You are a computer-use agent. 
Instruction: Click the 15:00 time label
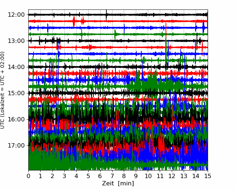coord(16,93)
